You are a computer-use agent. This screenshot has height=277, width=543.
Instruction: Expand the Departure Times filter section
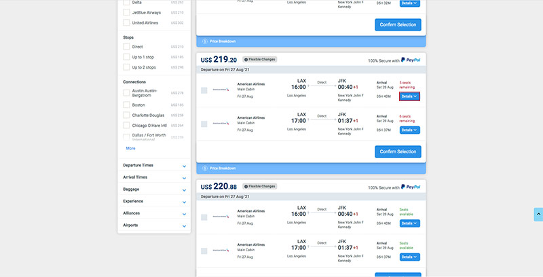coord(154,166)
